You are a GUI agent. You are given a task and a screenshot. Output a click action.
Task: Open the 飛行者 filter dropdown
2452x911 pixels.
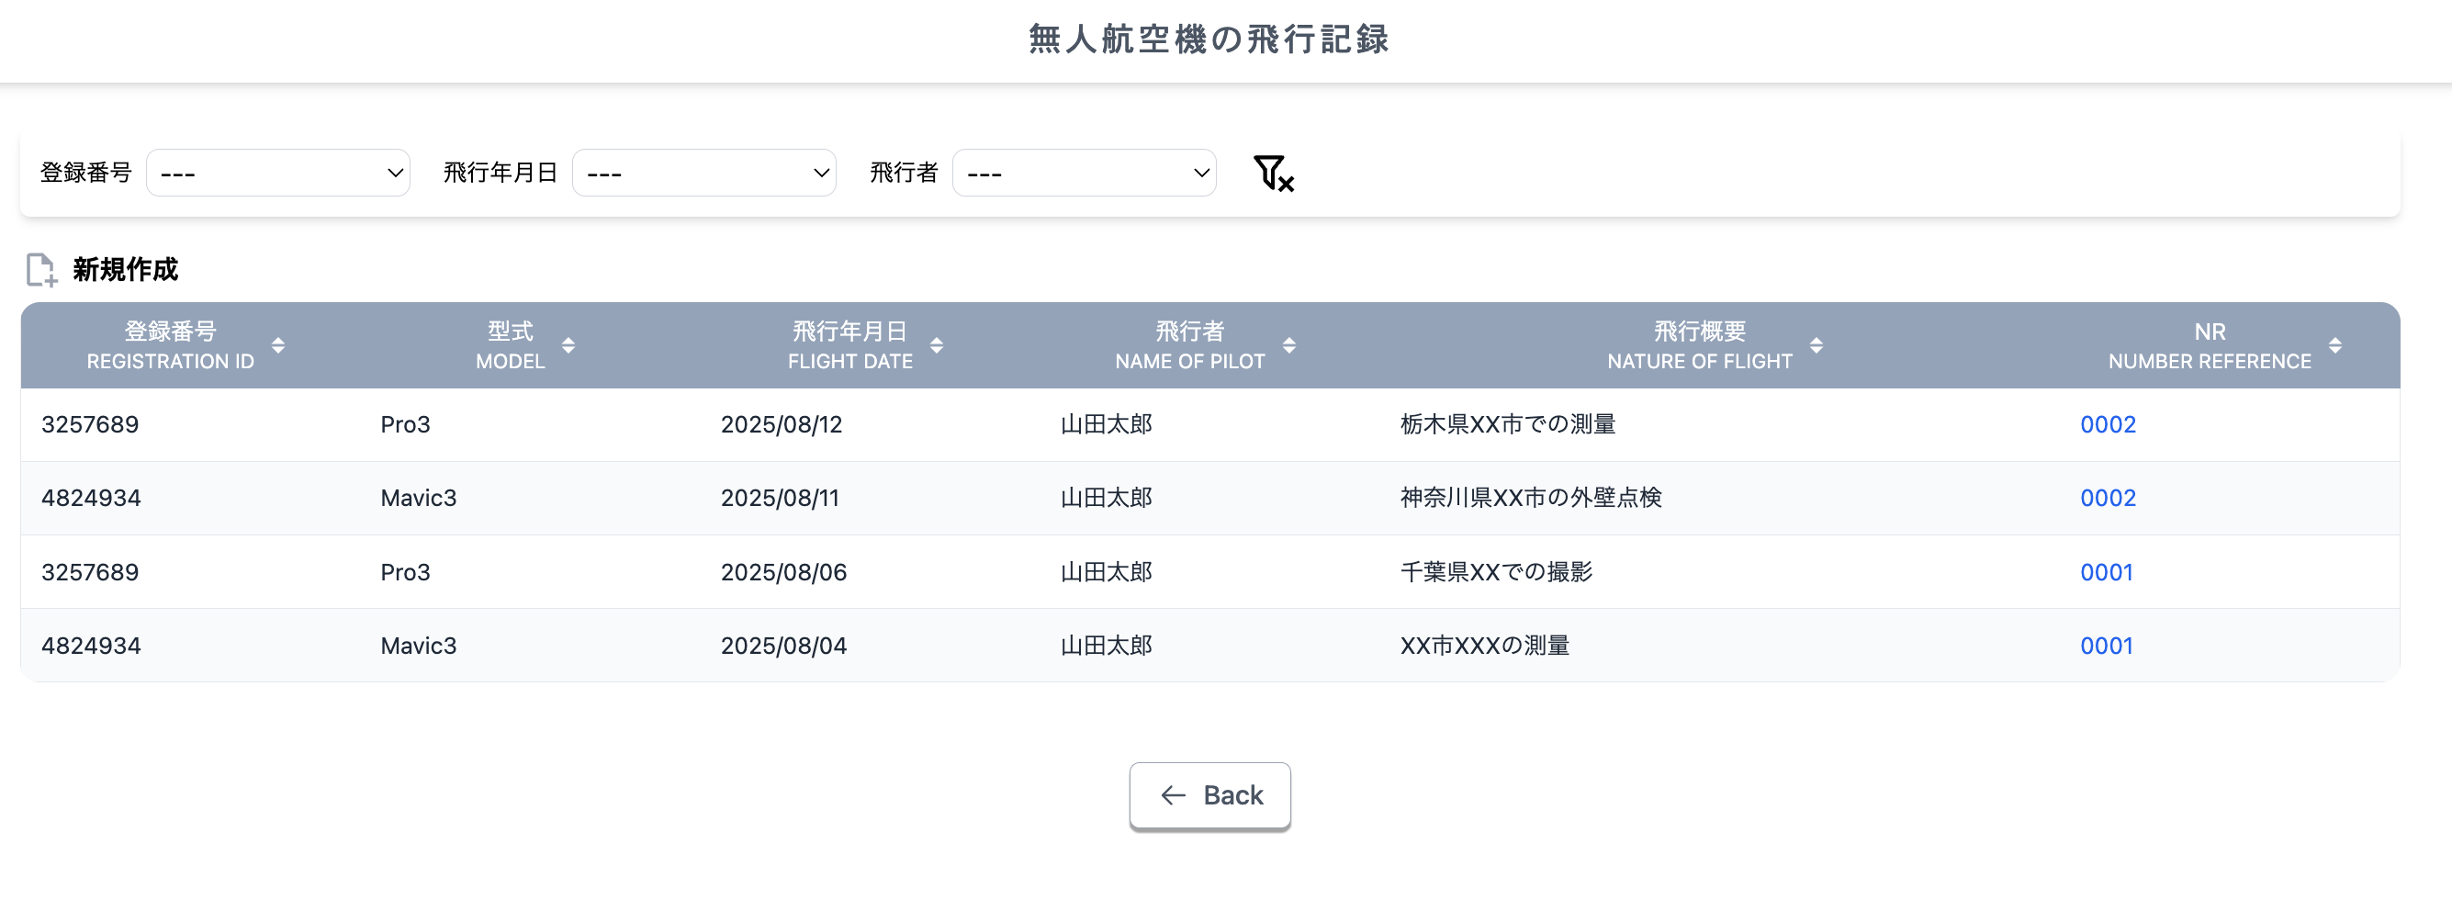(1085, 173)
